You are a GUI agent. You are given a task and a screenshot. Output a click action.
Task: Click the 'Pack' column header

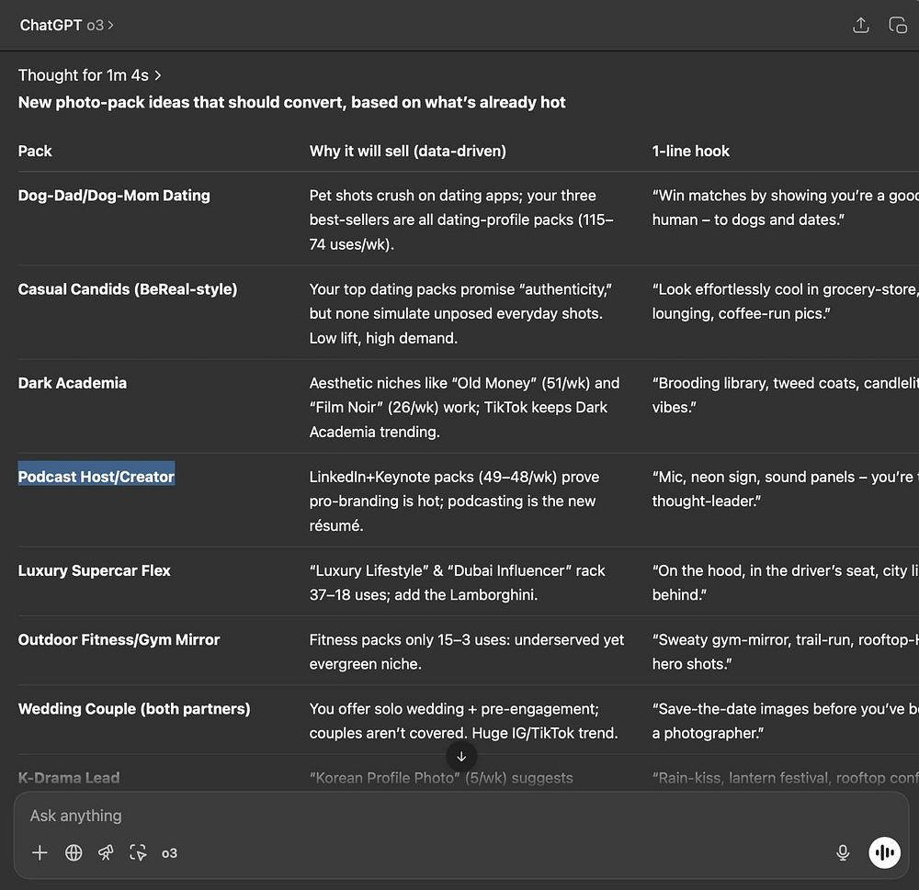coord(35,152)
